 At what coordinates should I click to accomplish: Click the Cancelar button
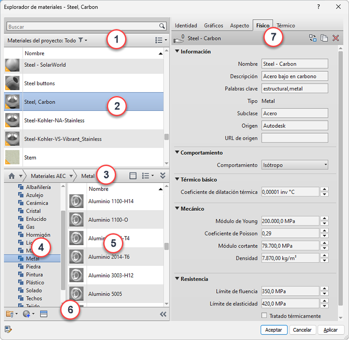302,330
